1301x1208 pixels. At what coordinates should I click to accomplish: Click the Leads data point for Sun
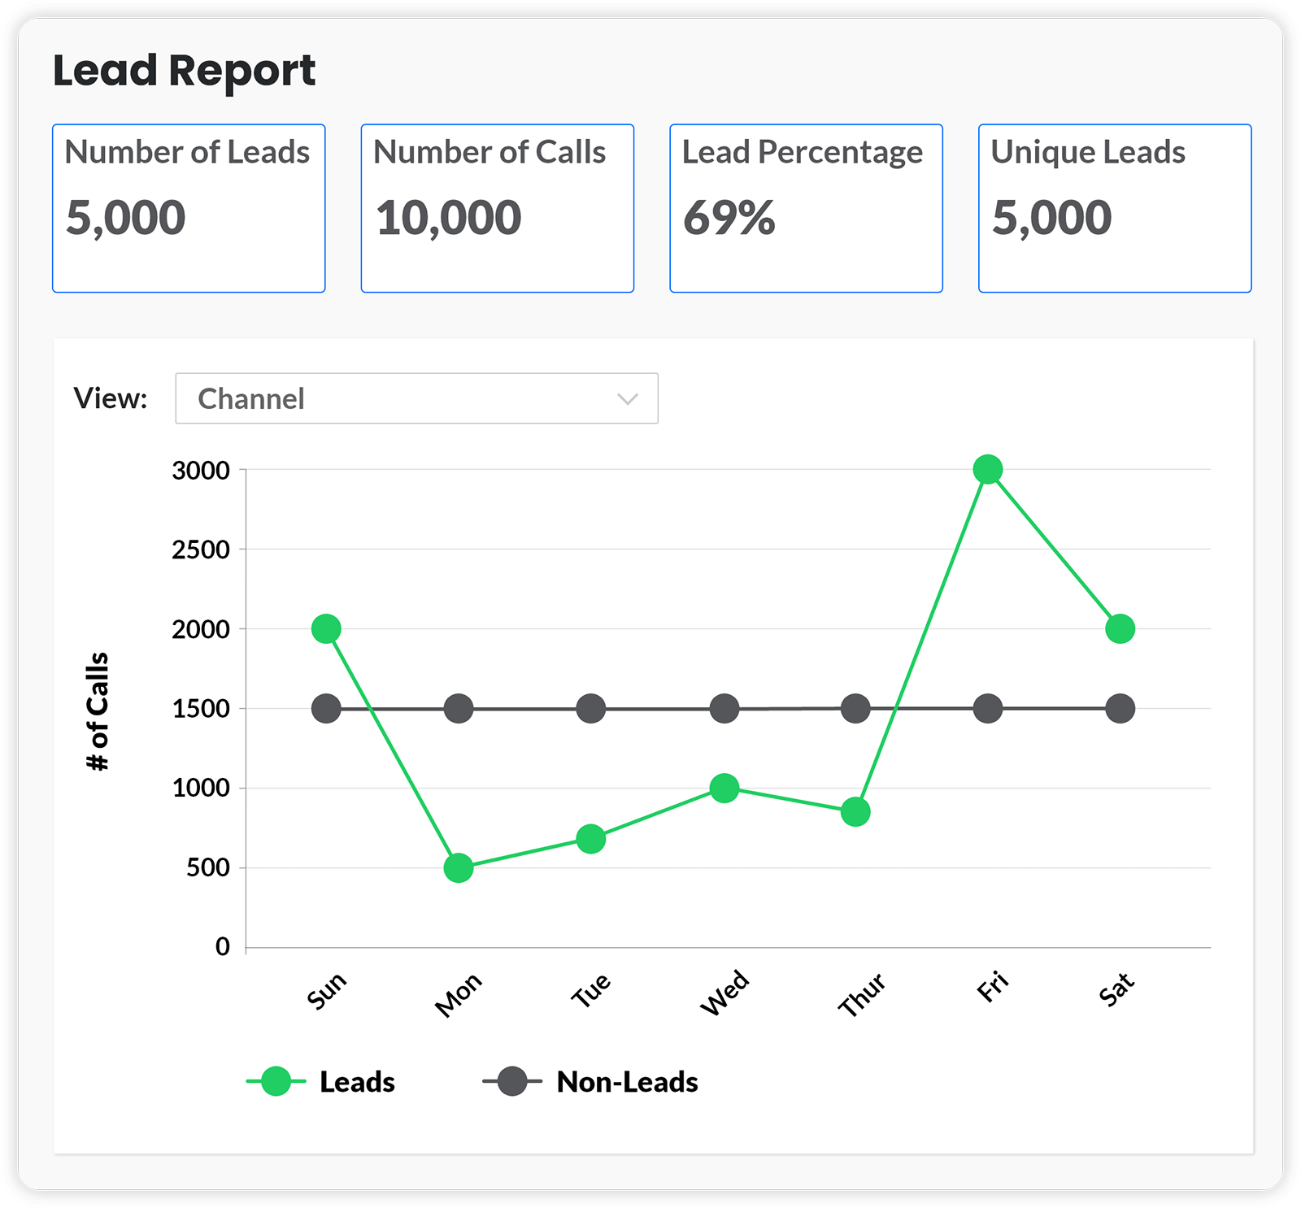point(326,628)
